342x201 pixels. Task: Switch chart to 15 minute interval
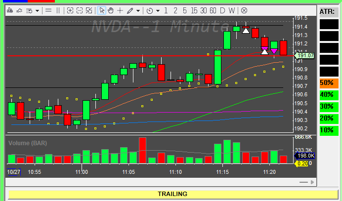click(x=194, y=10)
